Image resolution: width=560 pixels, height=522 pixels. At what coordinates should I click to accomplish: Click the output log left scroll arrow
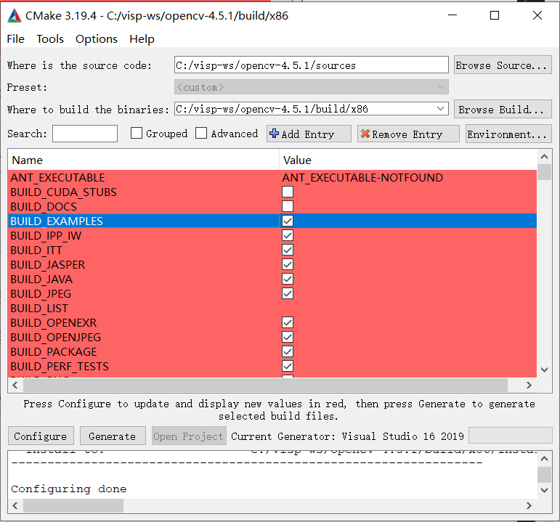15,505
